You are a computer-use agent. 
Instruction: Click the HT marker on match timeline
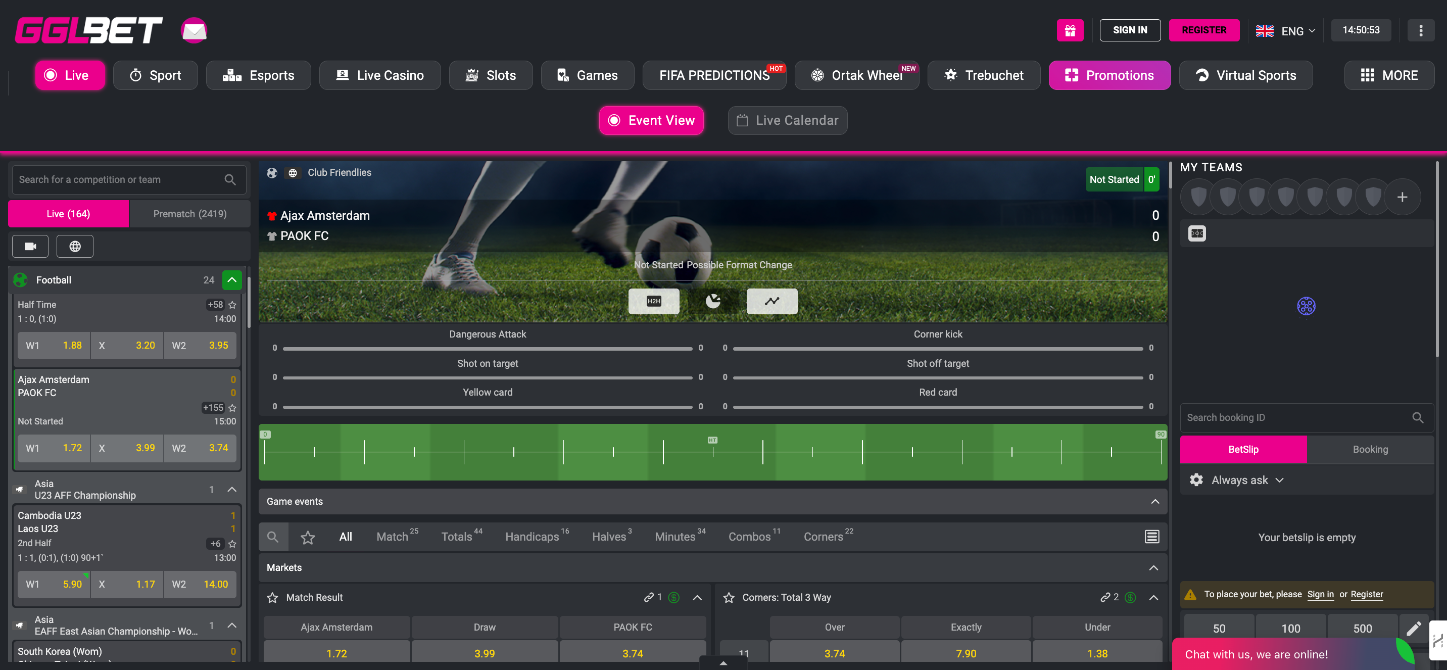(x=712, y=440)
